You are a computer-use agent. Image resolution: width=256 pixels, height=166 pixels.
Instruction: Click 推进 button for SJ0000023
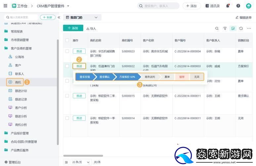click(x=79, y=51)
